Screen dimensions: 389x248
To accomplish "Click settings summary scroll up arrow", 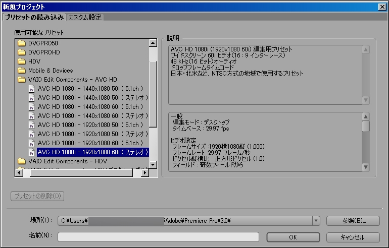I will pos(365,116).
